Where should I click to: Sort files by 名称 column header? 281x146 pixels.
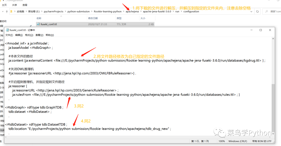(39, 18)
